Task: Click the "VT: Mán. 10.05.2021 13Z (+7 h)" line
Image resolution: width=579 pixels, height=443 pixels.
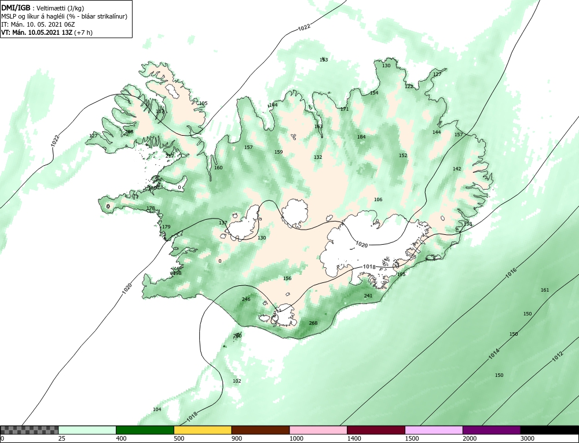Action: point(47,32)
